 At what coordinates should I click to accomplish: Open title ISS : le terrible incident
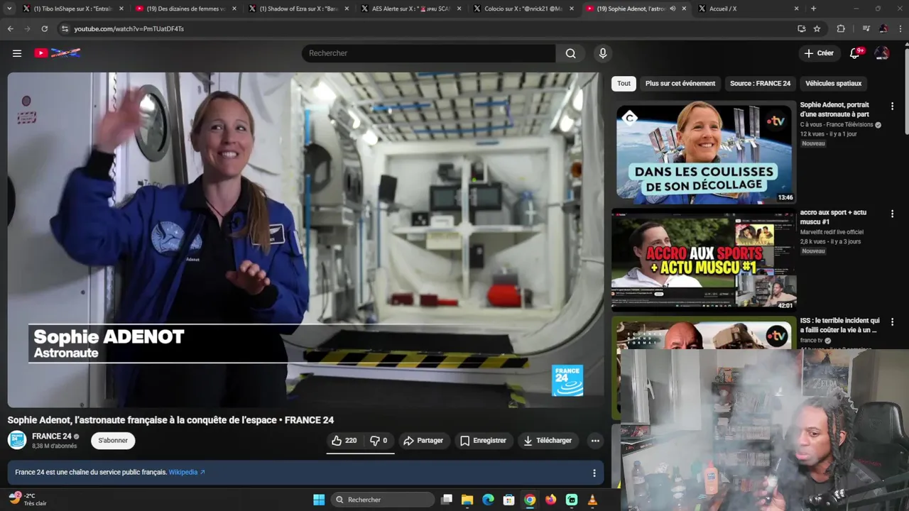(x=839, y=325)
